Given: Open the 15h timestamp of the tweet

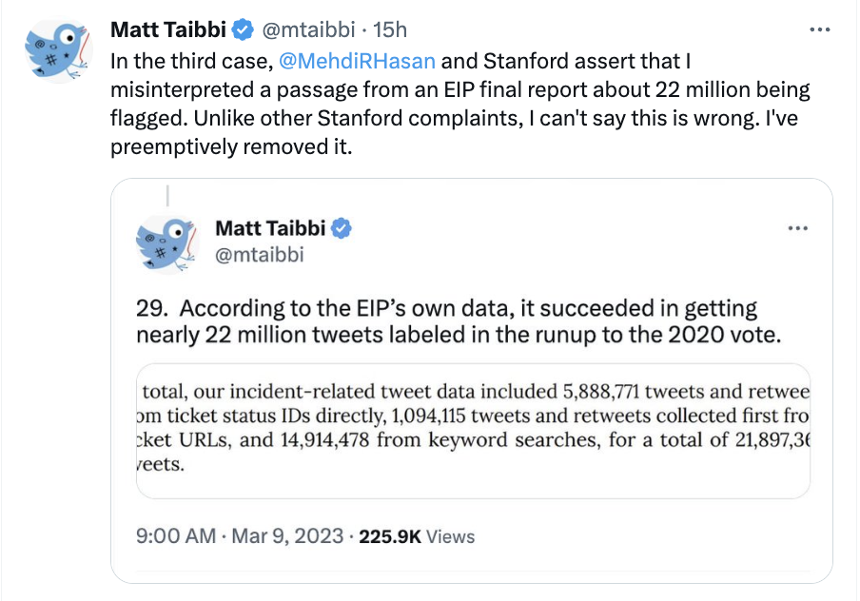Looking at the screenshot, I should 390,29.
